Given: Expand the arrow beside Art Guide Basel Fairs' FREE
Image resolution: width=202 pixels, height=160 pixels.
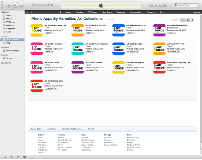Looking at the screenshot, I should point(93,51).
